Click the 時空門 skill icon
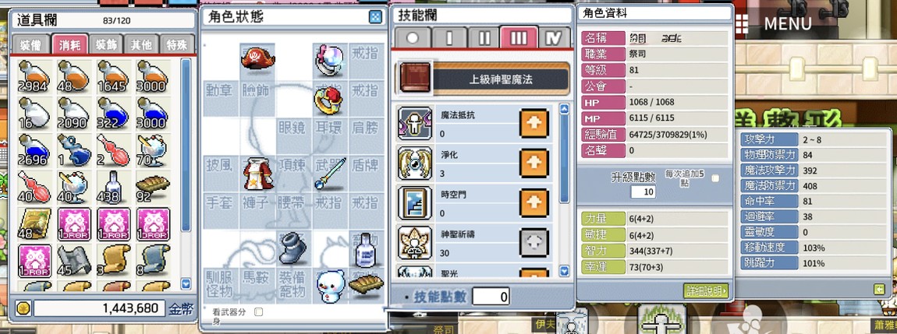 (412, 202)
